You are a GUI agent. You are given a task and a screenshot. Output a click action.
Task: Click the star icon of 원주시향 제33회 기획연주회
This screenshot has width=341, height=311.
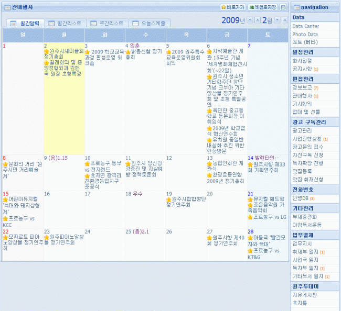250,165
